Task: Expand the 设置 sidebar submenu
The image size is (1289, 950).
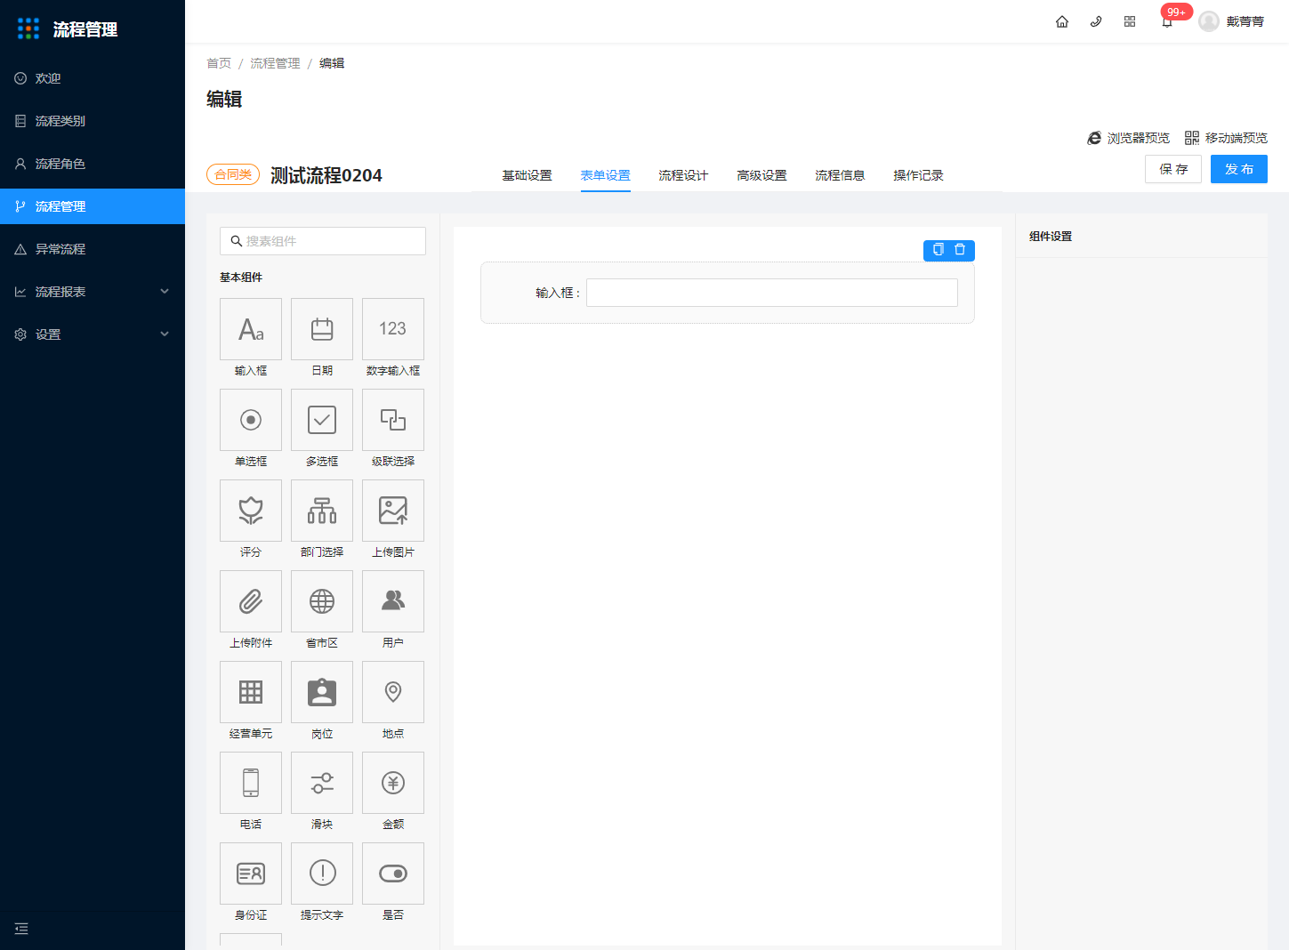Action: [x=93, y=334]
